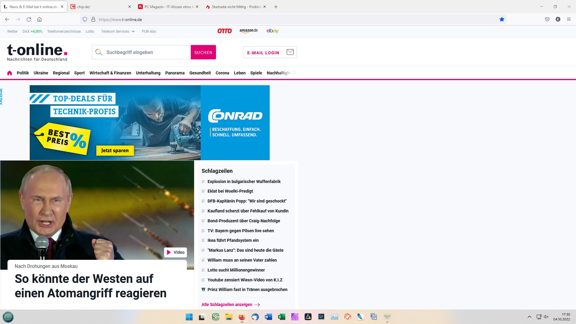This screenshot has width=576, height=324.
Task: Expand the Telekom Services dropdown
Action: 118,31
